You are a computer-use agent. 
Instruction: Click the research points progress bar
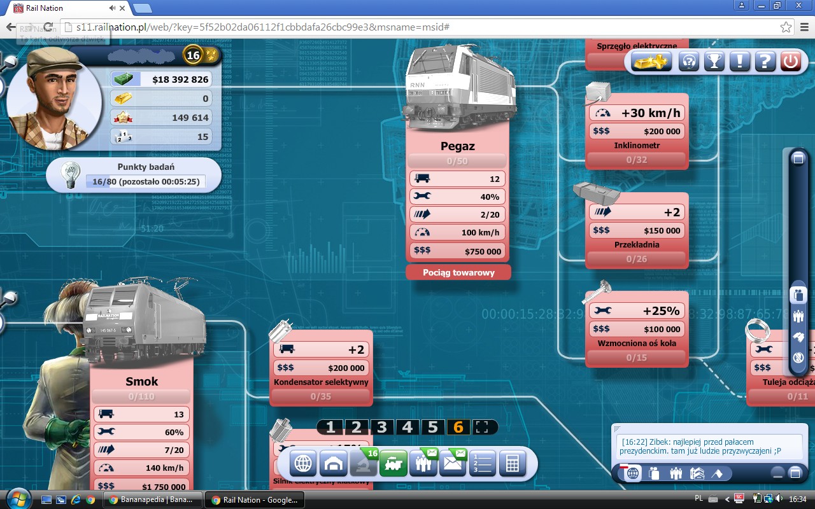click(146, 182)
